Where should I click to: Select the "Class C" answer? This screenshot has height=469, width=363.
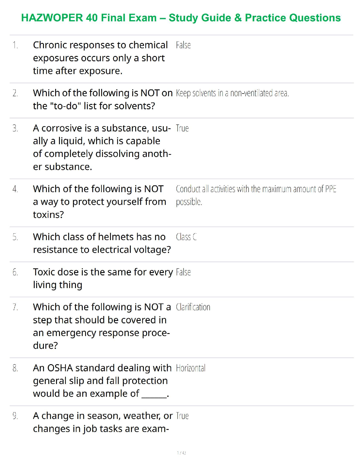pyautogui.click(x=186, y=237)
